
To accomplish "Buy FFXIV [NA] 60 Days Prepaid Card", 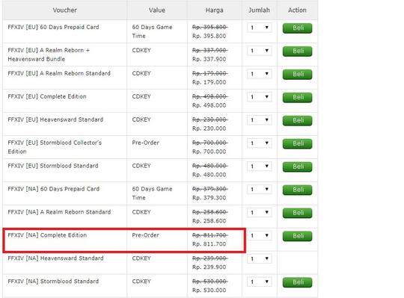I will pos(297,190).
